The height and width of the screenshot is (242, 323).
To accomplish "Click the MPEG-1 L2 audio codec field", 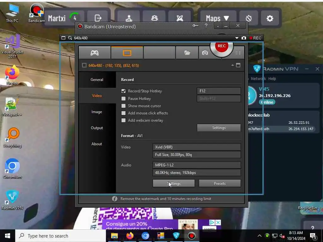I will coord(197,165).
